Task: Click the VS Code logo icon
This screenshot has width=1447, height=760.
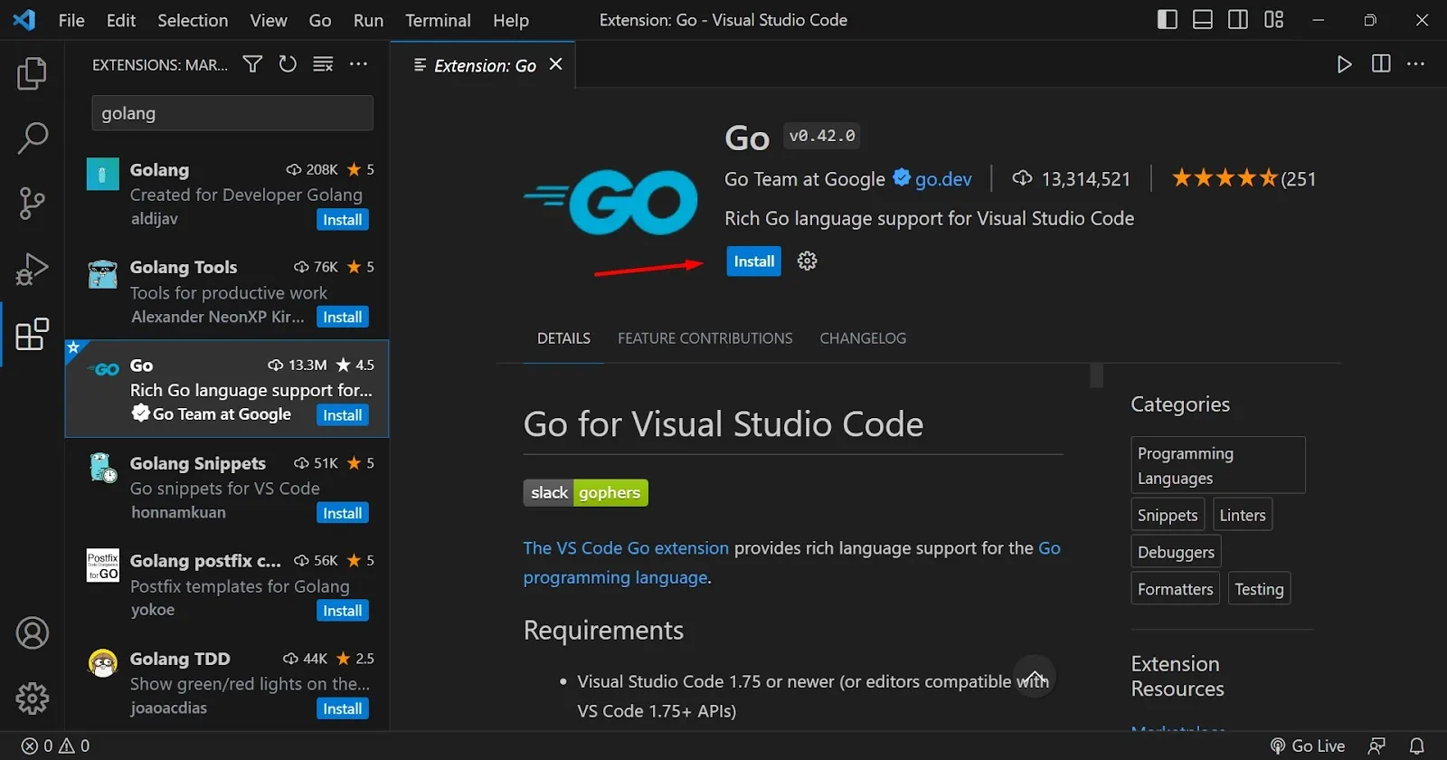Action: (x=24, y=20)
